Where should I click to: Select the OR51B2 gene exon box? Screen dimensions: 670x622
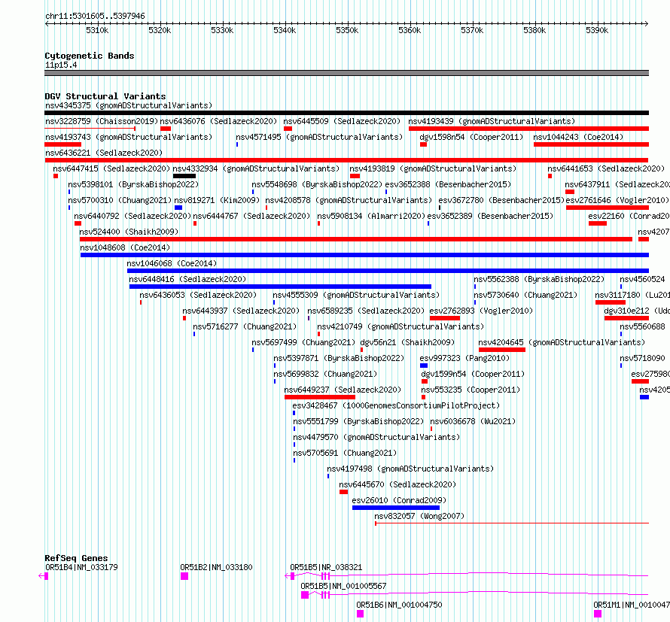point(184,576)
